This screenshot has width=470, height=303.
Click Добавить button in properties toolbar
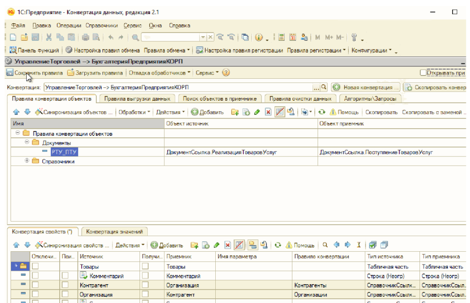tap(167, 245)
